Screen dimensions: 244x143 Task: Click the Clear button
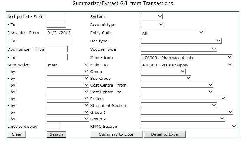pyautogui.click(x=17, y=134)
